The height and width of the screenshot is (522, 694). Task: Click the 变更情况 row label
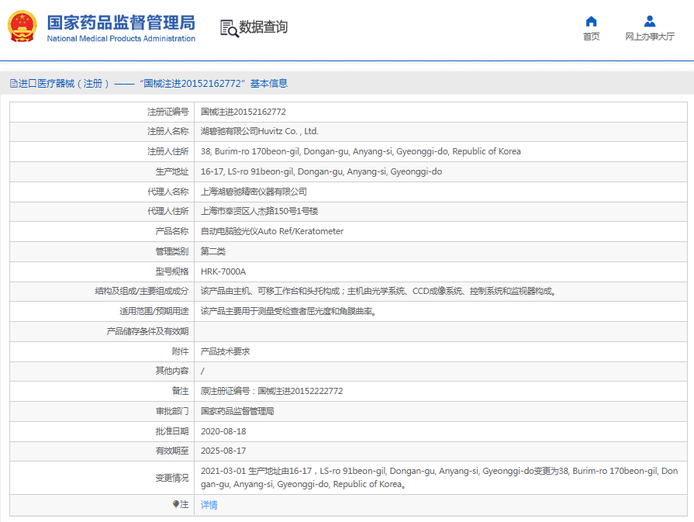point(171,478)
